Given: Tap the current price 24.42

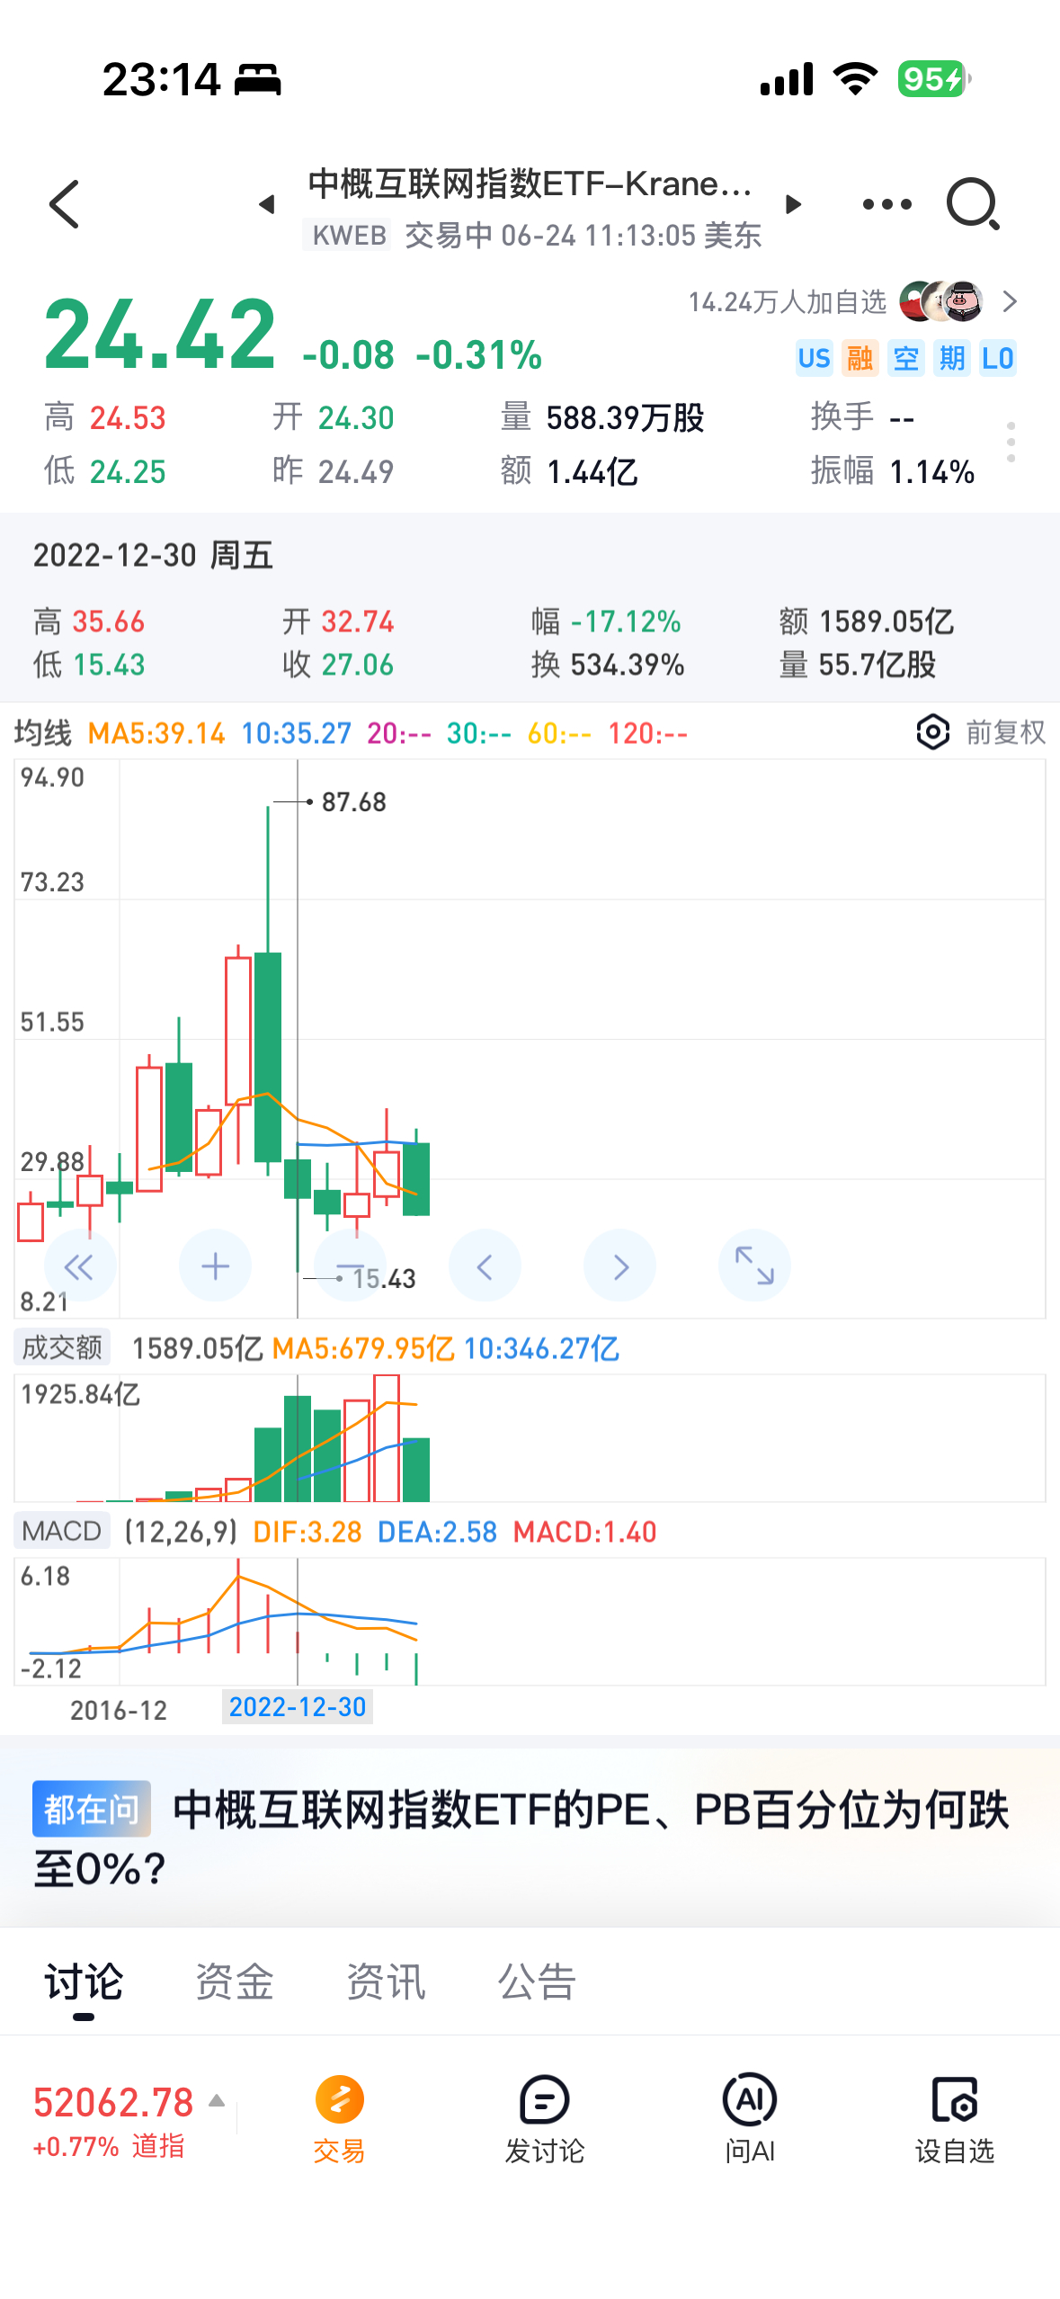Looking at the screenshot, I should (160, 336).
